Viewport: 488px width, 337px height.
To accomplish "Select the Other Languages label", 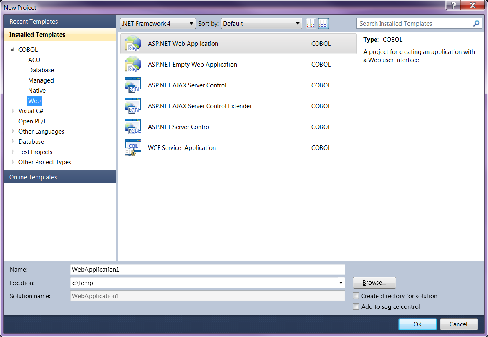I will [41, 131].
